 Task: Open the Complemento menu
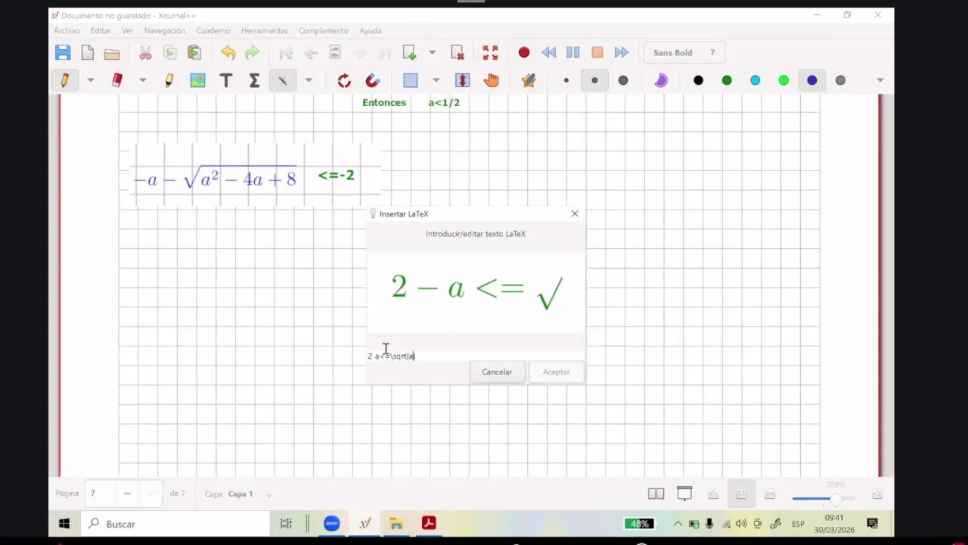(324, 30)
